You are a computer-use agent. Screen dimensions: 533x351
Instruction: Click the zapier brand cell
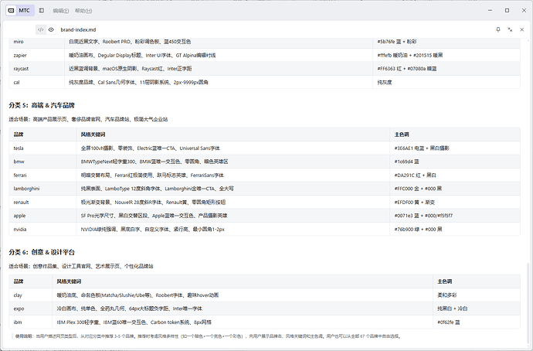click(x=37, y=55)
